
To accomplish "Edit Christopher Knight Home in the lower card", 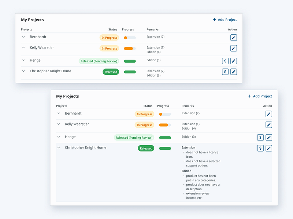I will click(x=269, y=148).
